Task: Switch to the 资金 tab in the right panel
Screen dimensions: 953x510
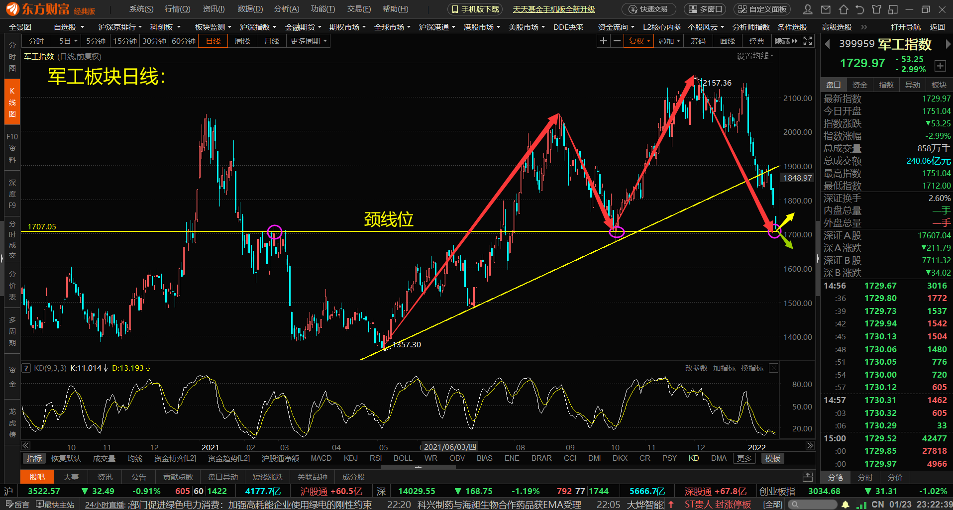Action: coord(859,85)
